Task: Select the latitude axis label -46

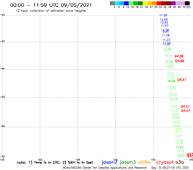Action: tap(2, 97)
